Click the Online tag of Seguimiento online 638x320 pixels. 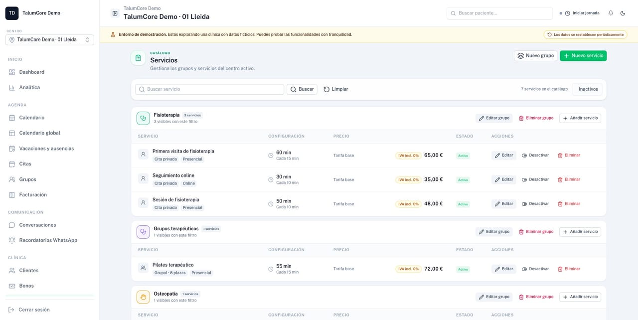[x=189, y=183]
